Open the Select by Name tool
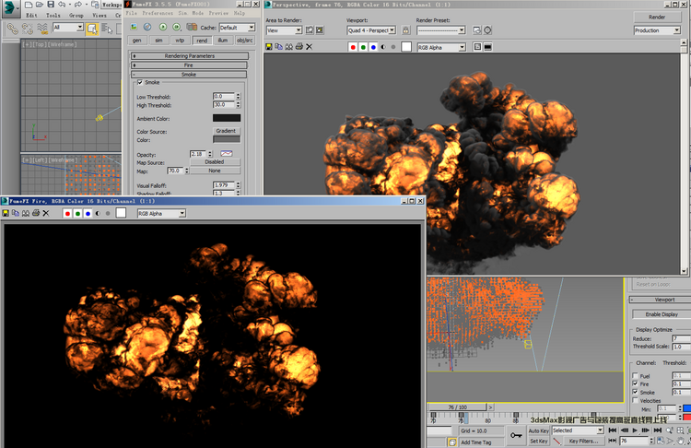Image resolution: width=691 pixels, height=448 pixels. (107, 29)
